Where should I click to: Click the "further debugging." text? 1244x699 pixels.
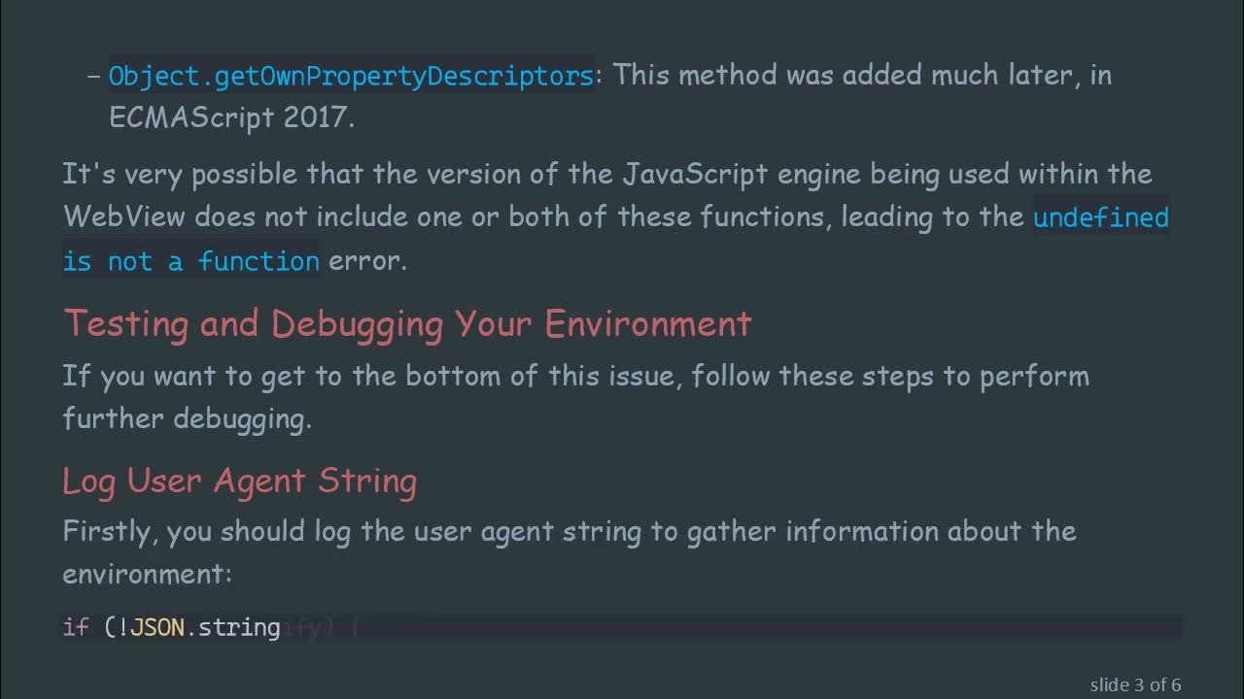187,418
